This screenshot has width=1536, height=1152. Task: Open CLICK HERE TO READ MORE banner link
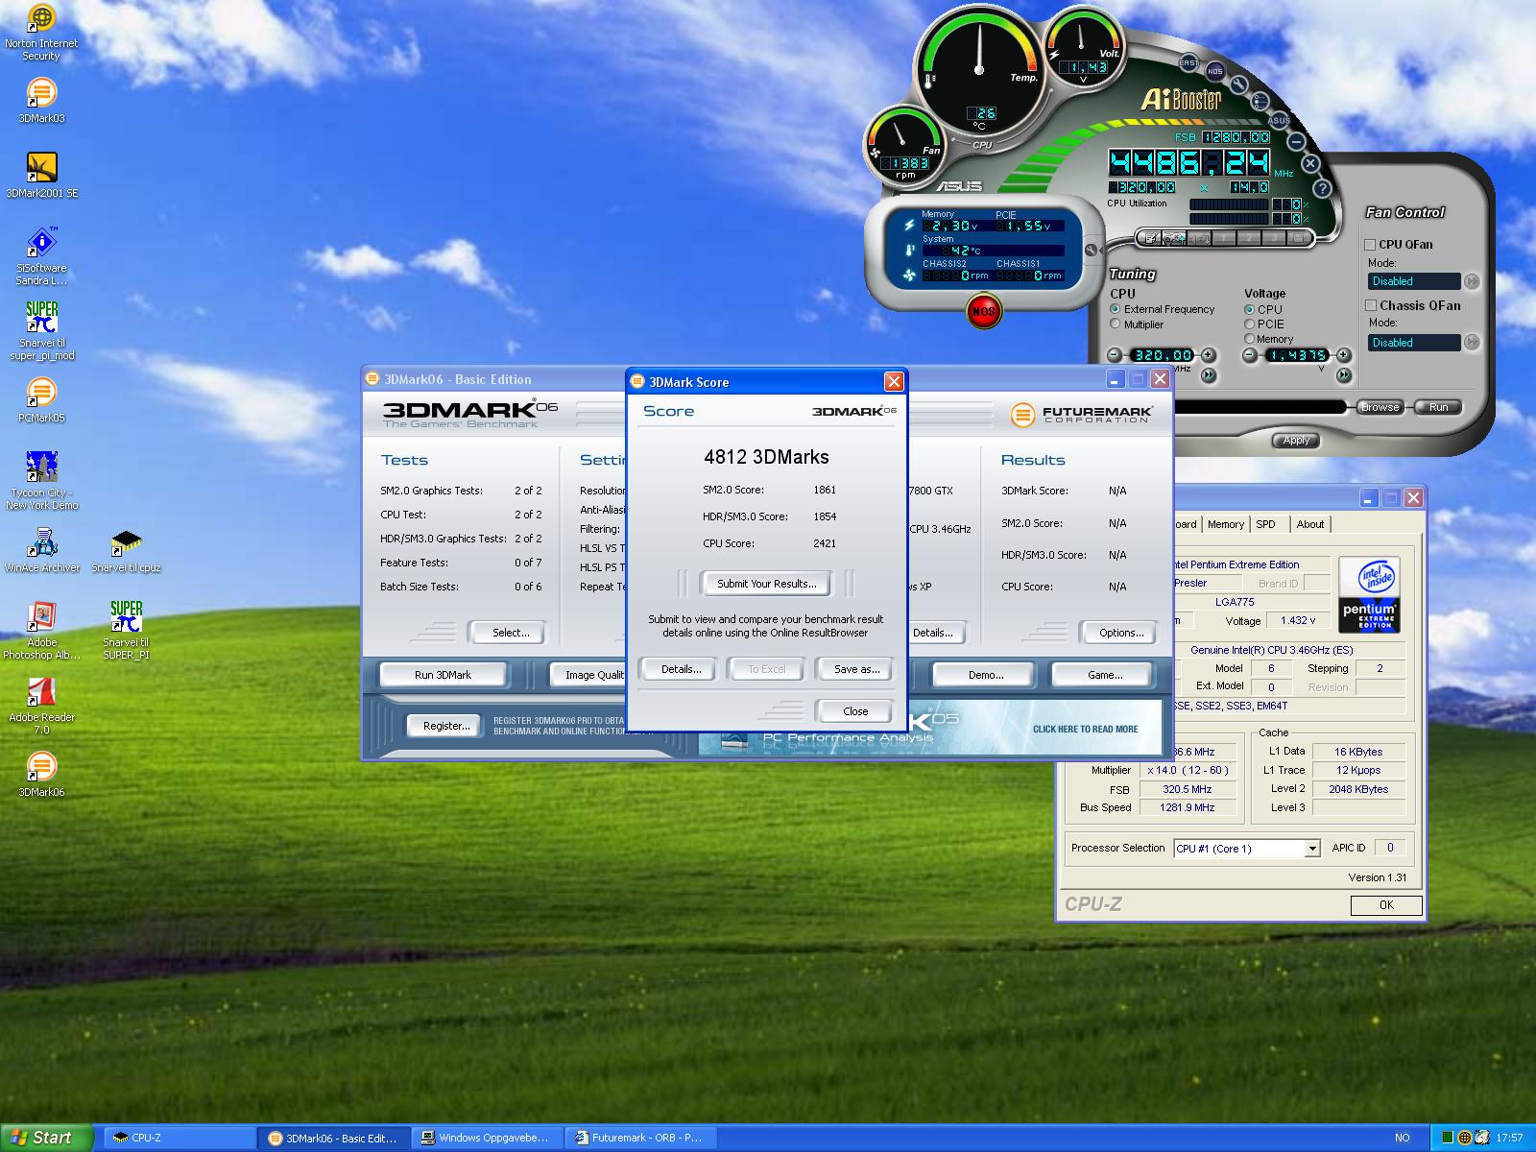(1085, 729)
